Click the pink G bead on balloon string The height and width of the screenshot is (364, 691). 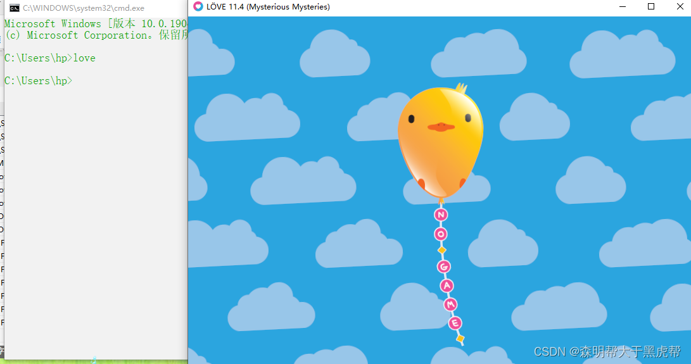click(x=444, y=267)
